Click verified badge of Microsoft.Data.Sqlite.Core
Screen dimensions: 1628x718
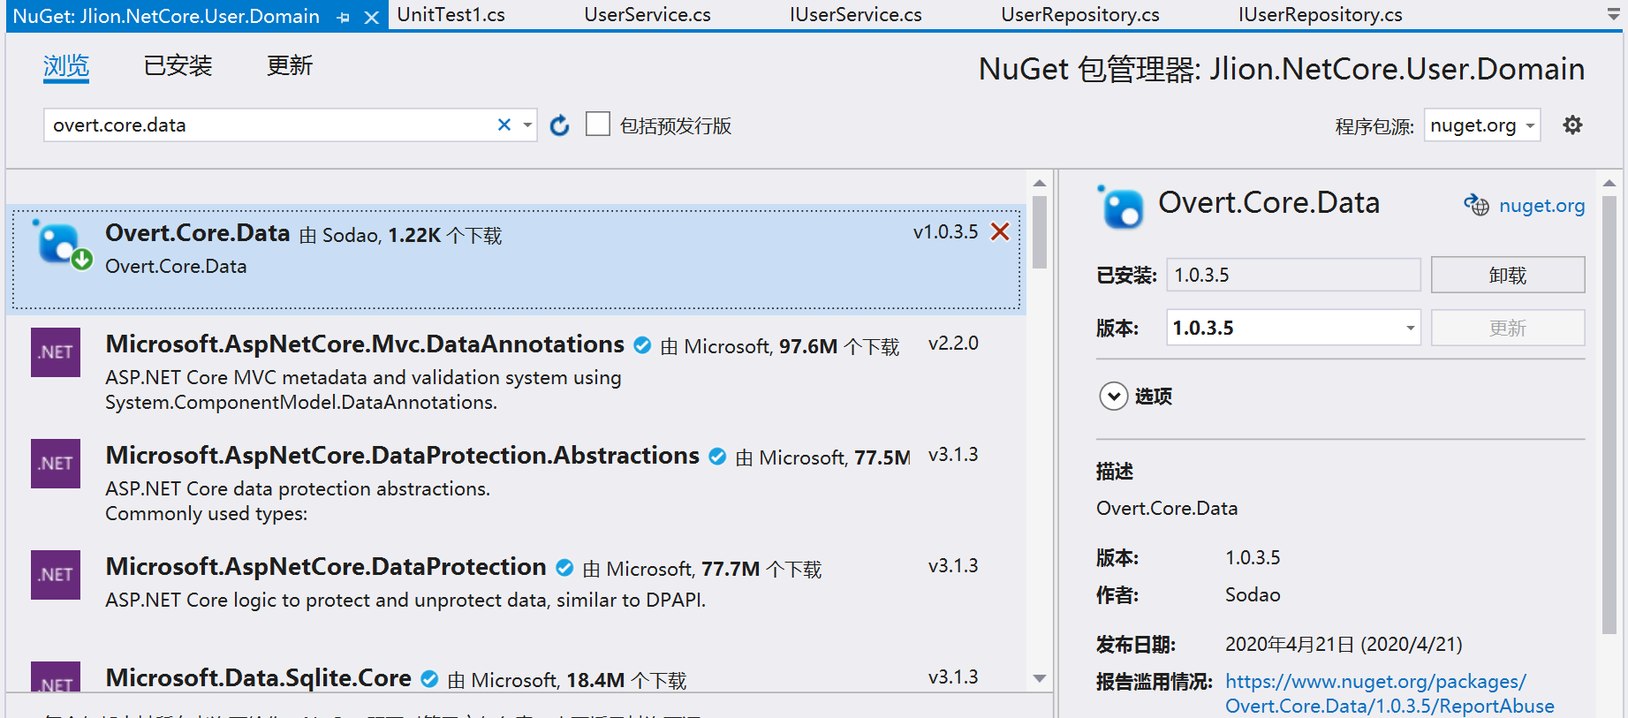pyautogui.click(x=429, y=679)
